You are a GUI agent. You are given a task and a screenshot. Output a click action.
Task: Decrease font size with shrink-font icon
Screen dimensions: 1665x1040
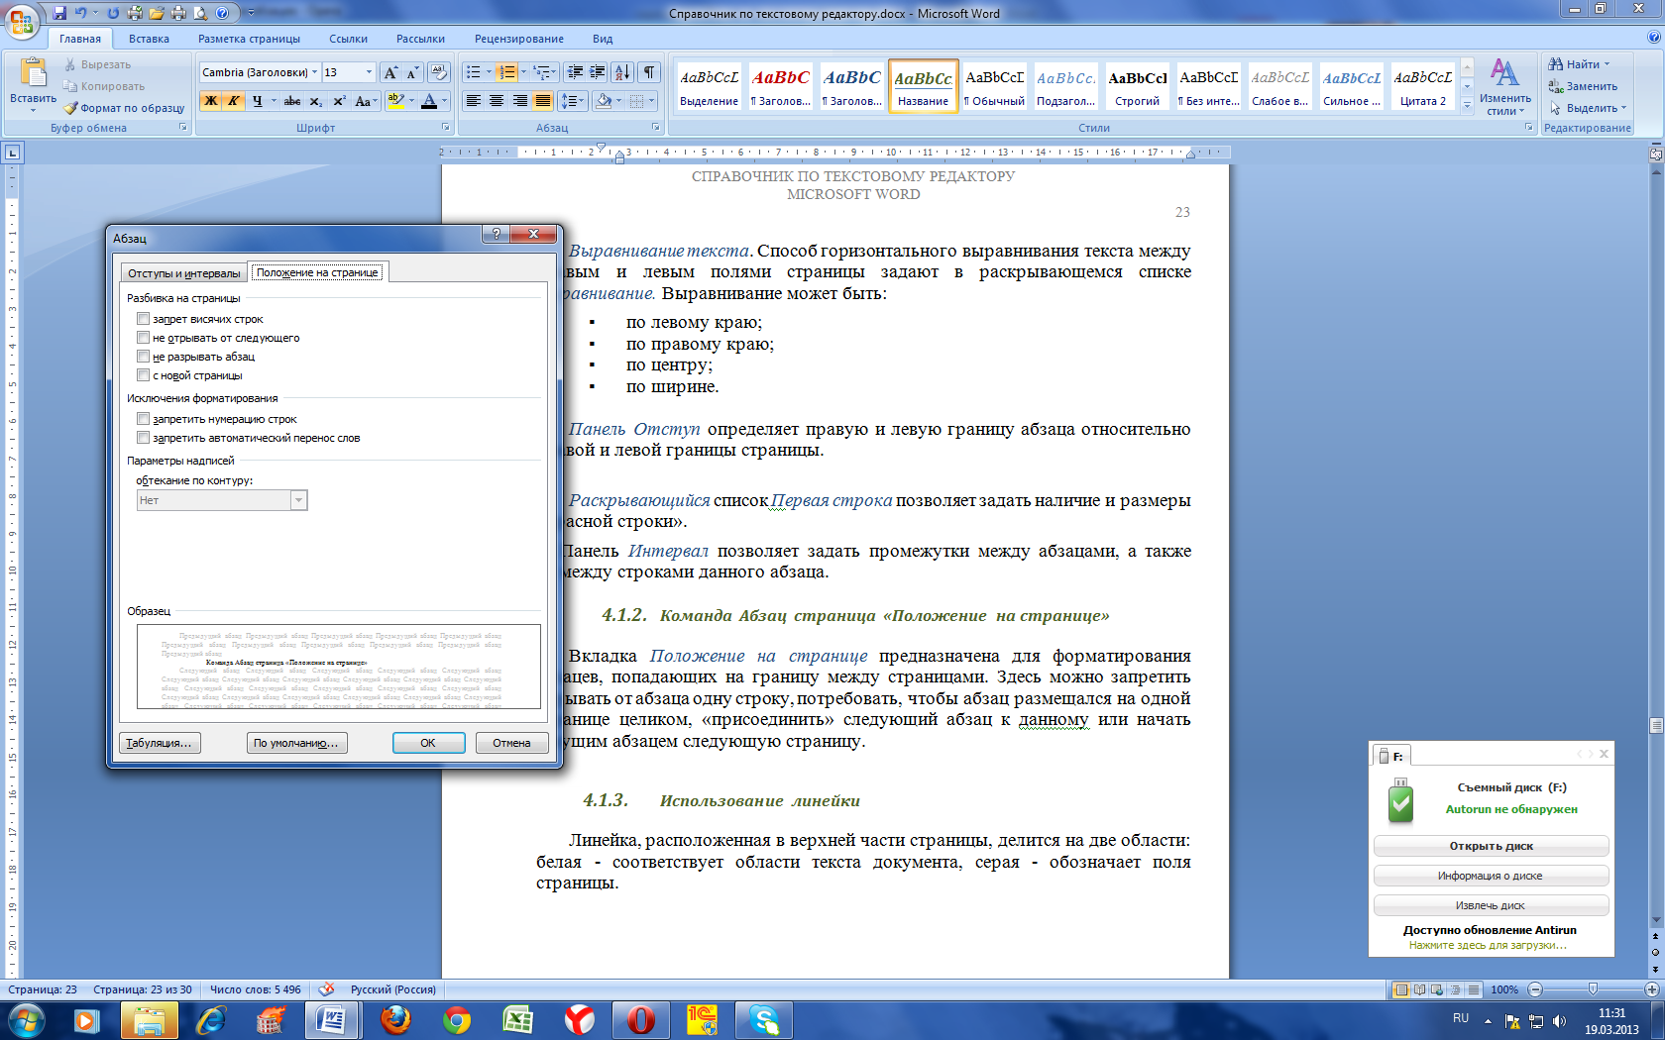click(412, 72)
